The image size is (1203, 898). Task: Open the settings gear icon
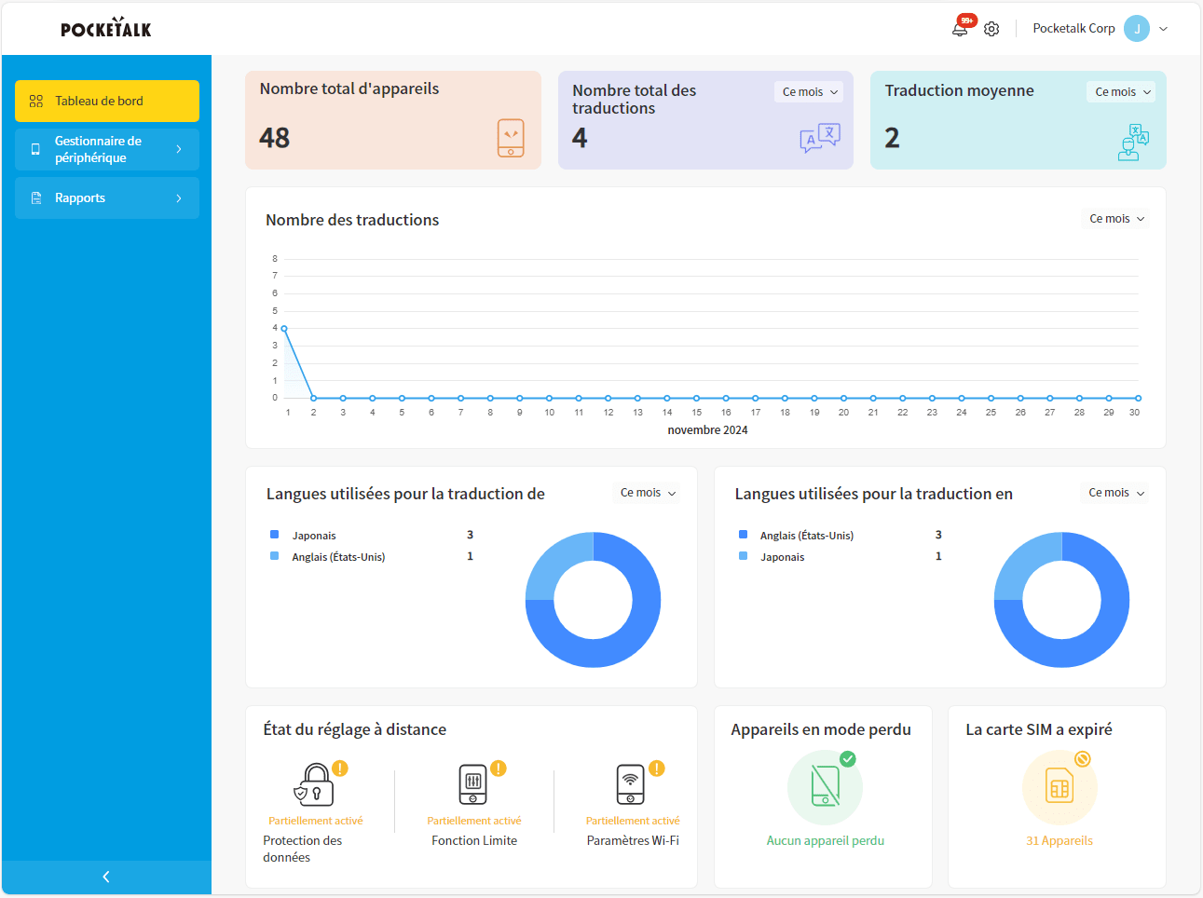tap(991, 29)
